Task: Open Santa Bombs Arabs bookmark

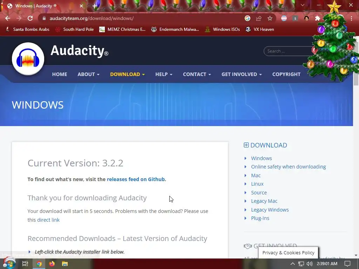Action: (27, 29)
